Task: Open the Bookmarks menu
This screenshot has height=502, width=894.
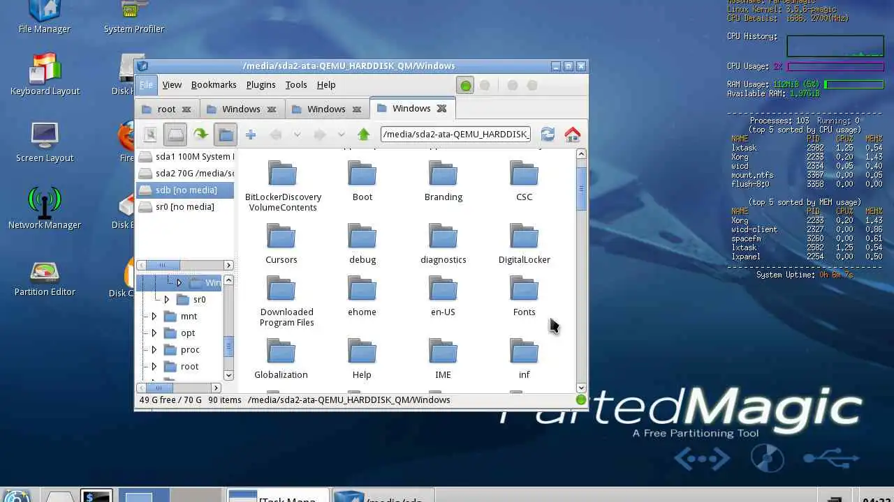Action: tap(214, 84)
